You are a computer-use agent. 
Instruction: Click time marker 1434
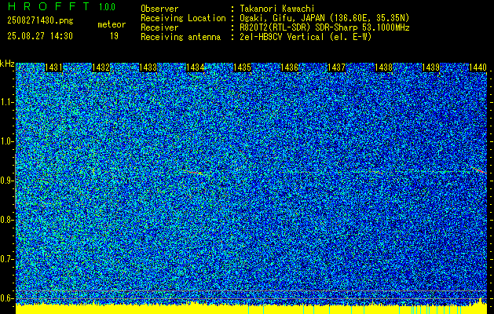click(195, 68)
